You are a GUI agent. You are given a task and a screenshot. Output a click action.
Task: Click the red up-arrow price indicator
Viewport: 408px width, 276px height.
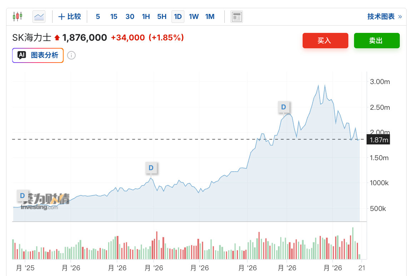pyautogui.click(x=57, y=38)
